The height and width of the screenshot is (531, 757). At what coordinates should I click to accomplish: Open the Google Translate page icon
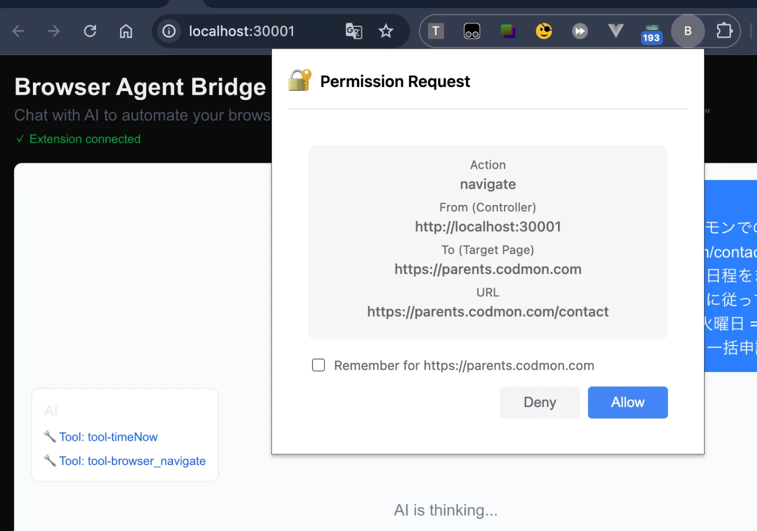[x=354, y=31]
